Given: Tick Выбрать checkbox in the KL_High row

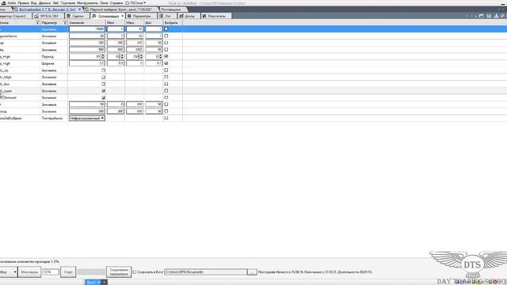Looking at the screenshot, I should [166, 78].
